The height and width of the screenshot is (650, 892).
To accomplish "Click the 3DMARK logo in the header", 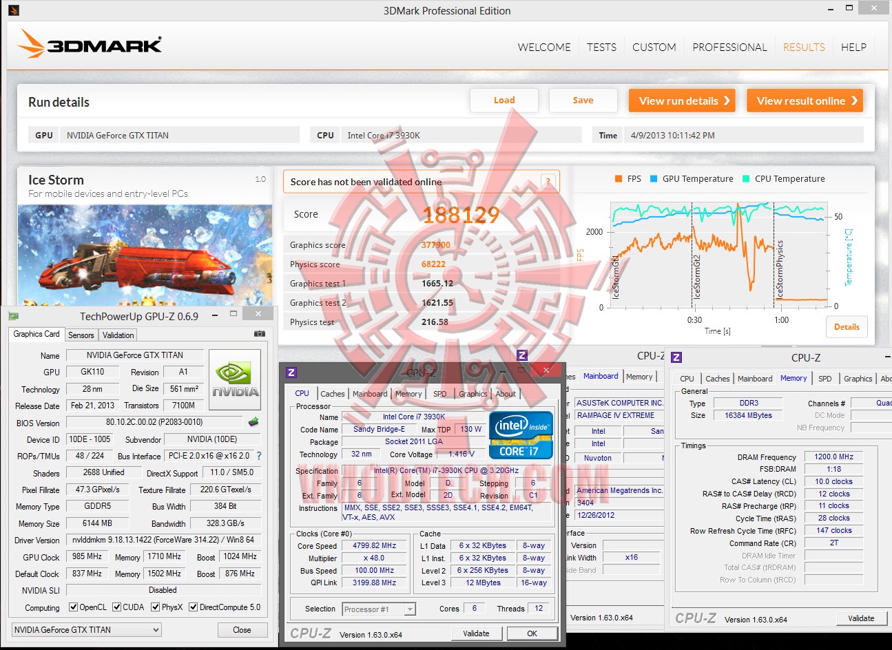I will click(90, 43).
